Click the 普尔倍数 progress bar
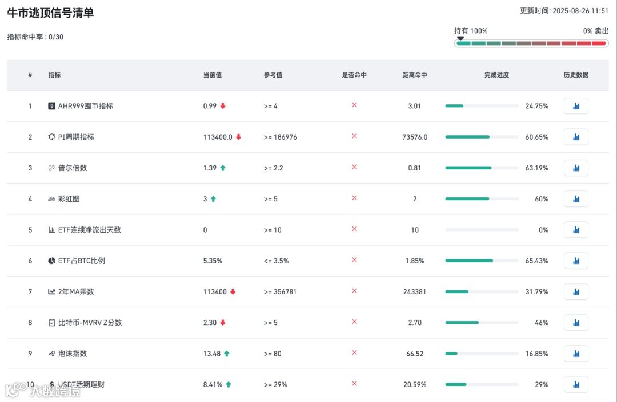Viewport: 617px width, 402px height. (482, 168)
